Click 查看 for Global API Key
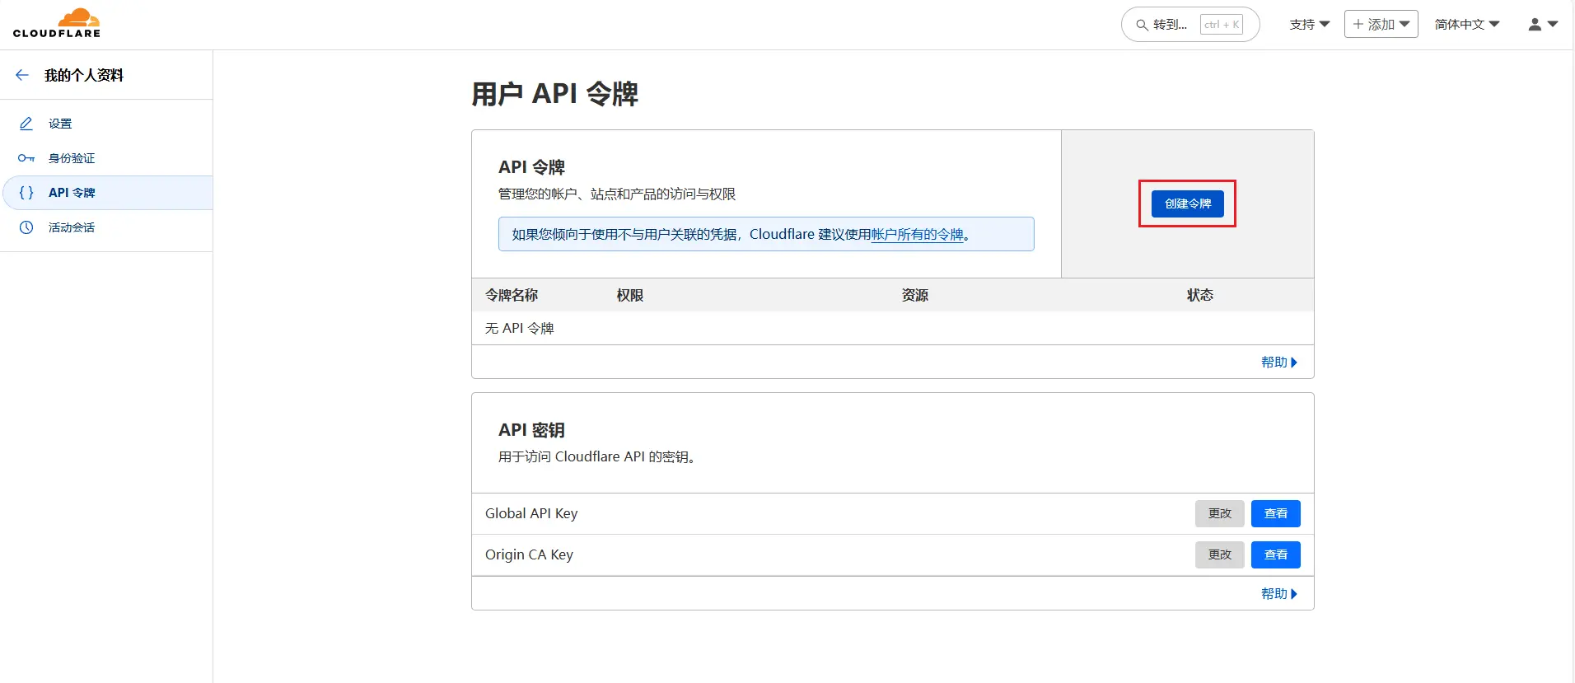Screen dimensions: 1575x683 click(1276, 513)
